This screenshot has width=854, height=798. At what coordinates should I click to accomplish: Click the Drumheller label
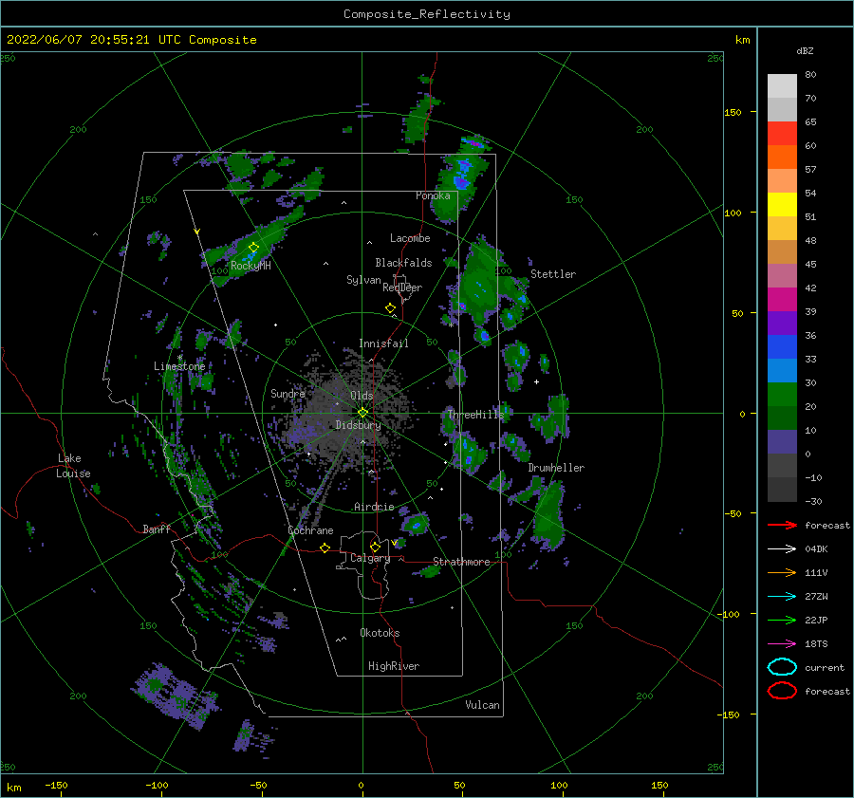(x=556, y=468)
